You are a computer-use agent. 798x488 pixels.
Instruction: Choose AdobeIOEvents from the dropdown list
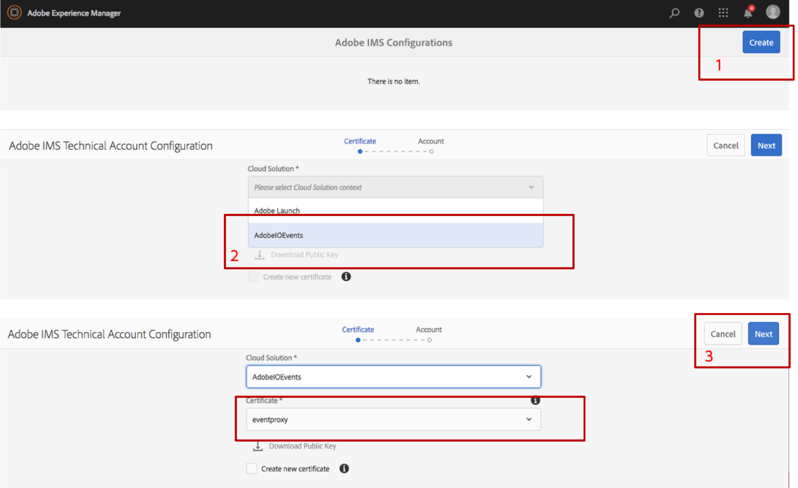pos(395,235)
